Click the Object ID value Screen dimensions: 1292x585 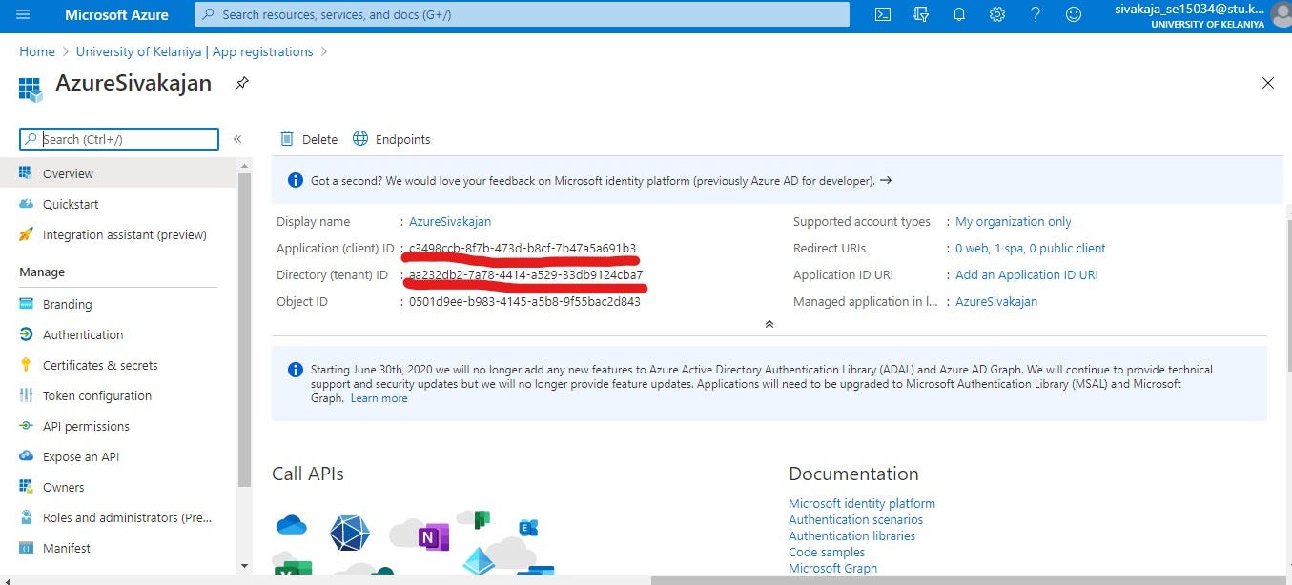524,301
